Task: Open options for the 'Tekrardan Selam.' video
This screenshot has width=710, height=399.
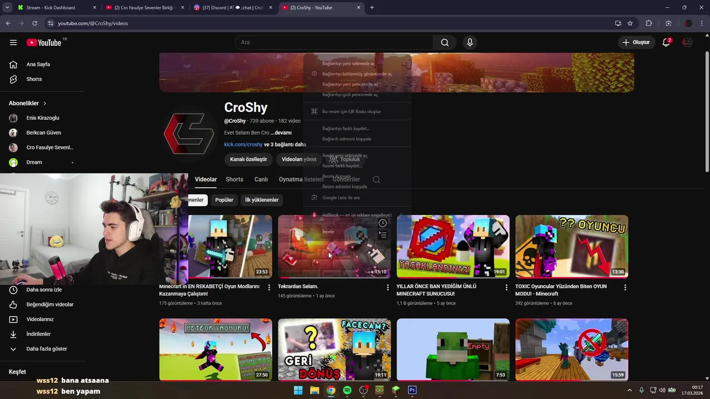Action: click(388, 288)
